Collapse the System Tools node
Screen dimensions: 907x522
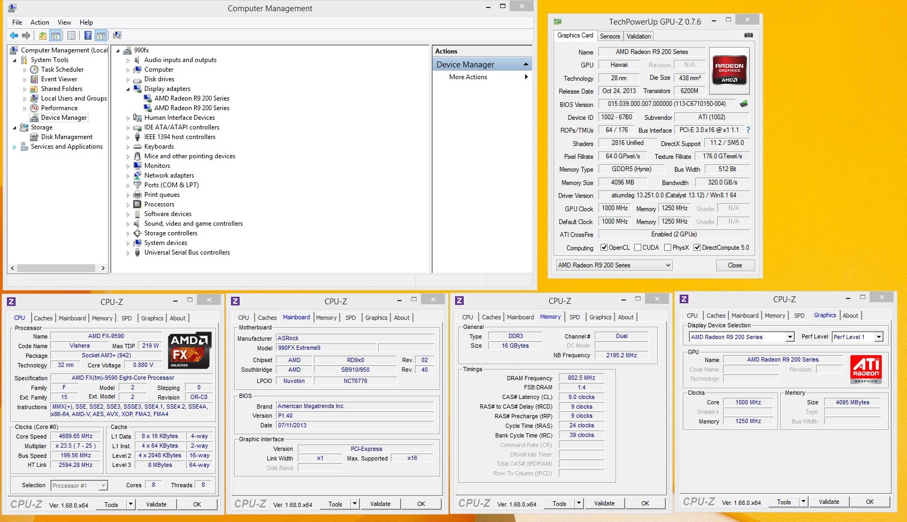point(14,60)
